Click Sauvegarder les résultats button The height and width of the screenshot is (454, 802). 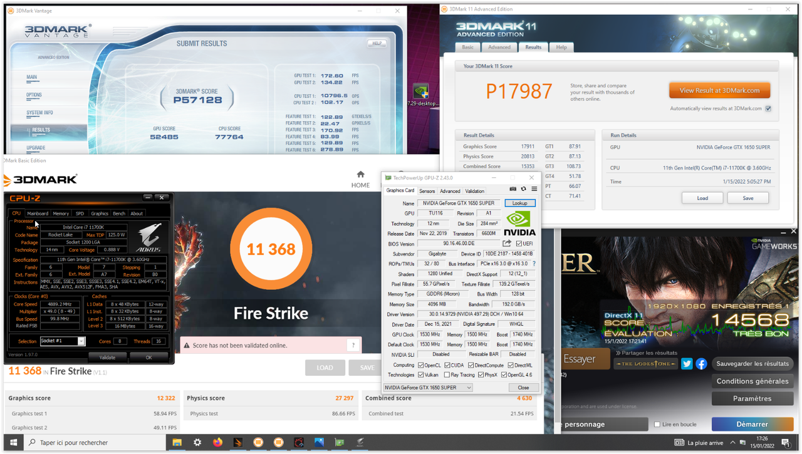(x=753, y=364)
